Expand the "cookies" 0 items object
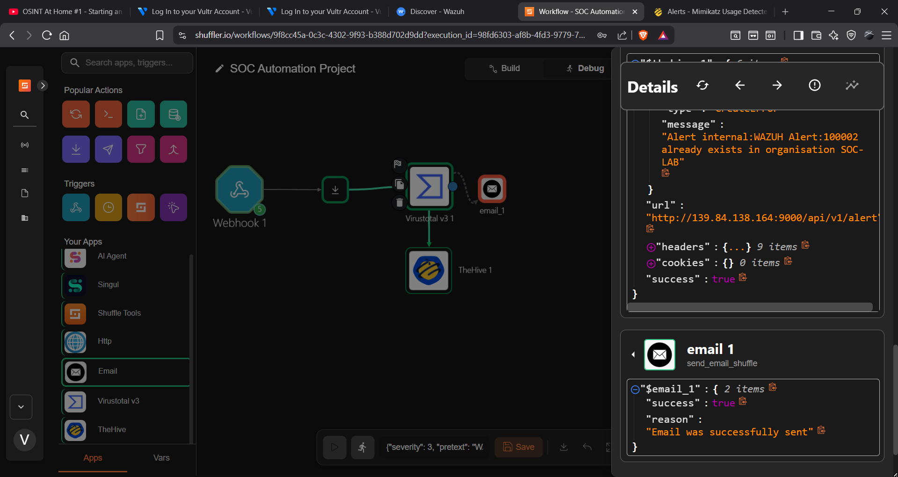This screenshot has height=477, width=898. click(x=651, y=264)
